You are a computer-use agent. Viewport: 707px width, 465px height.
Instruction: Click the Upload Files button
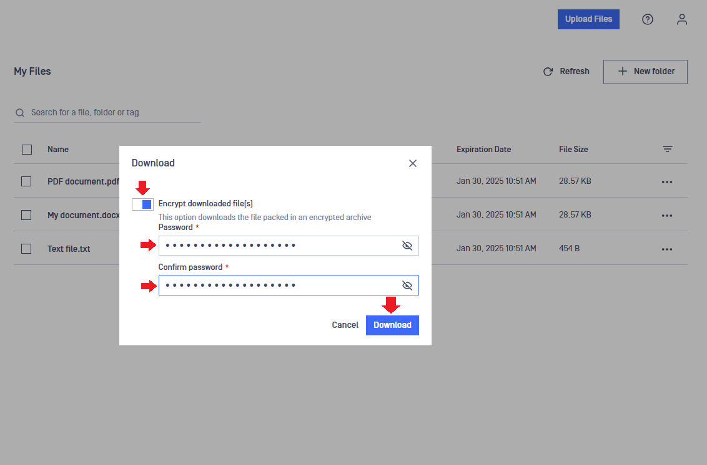click(x=588, y=19)
